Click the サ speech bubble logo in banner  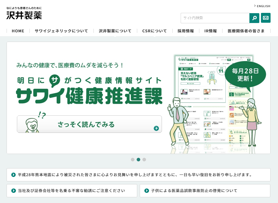54,81
